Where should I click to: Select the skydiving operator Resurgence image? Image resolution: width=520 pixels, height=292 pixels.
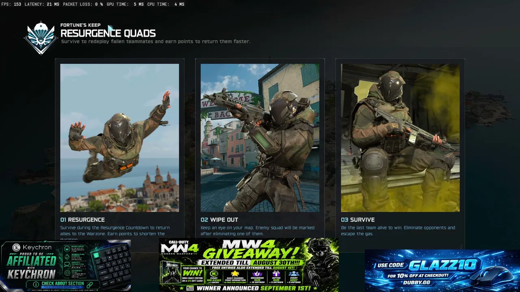[119, 138]
